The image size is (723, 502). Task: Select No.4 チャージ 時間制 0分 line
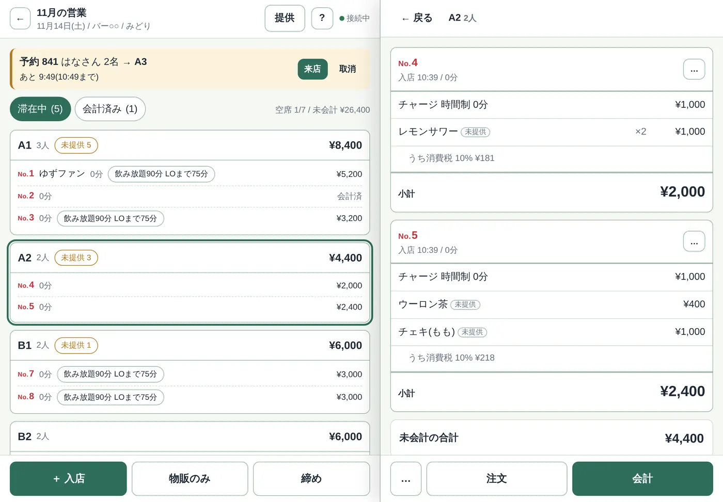click(x=552, y=105)
